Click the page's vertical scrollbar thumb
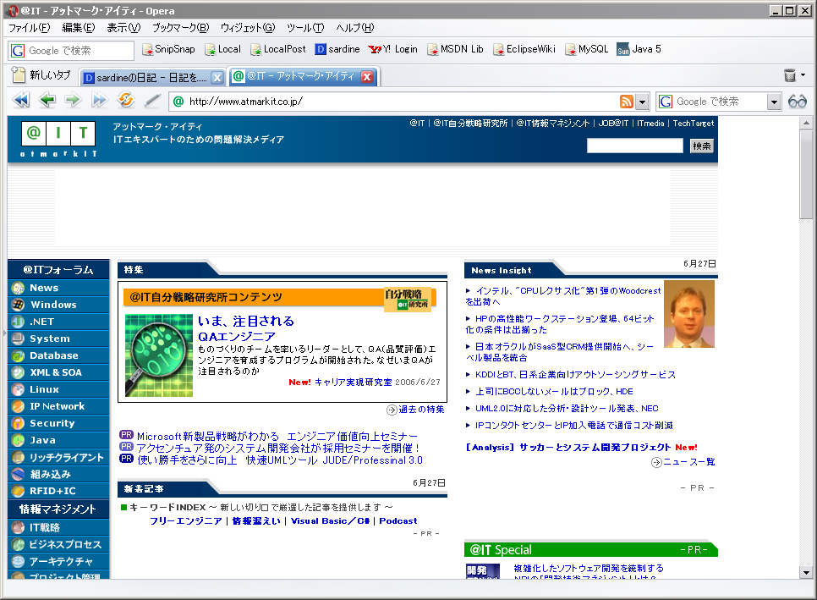This screenshot has width=817, height=600. coord(806,174)
